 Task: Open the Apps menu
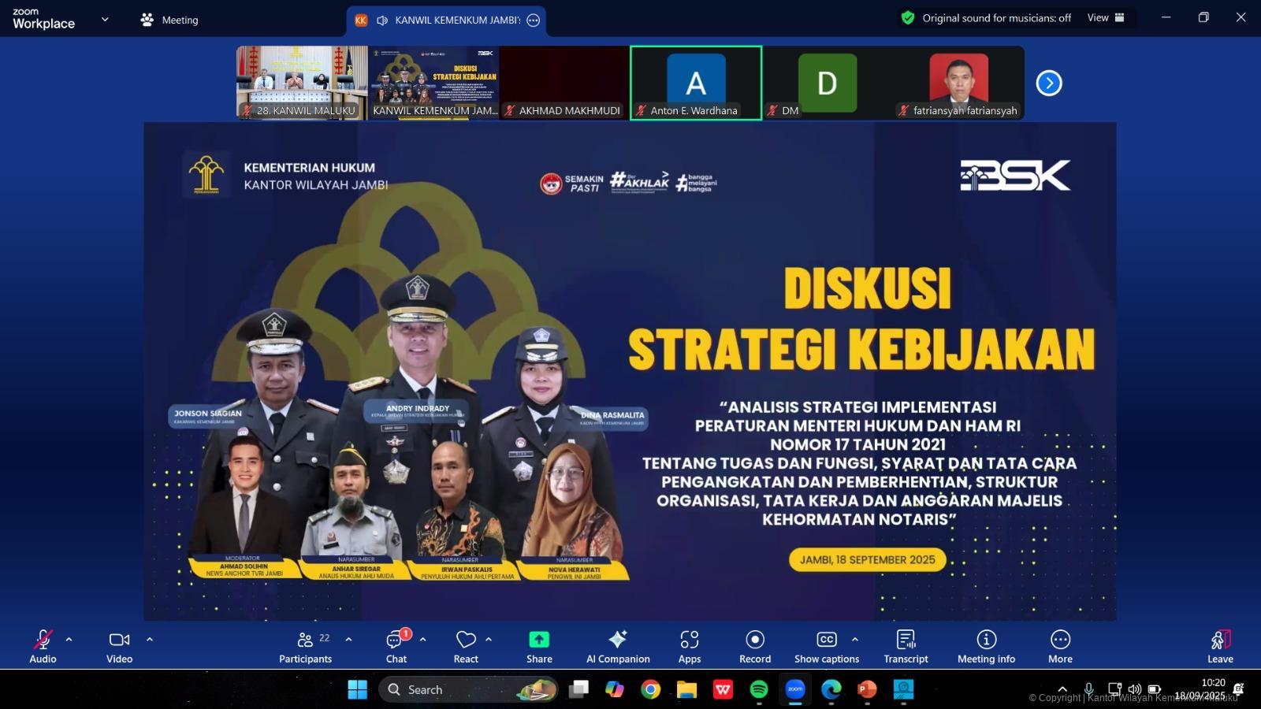690,647
